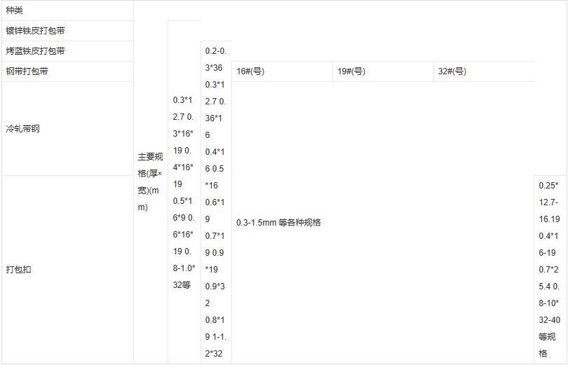Select the 16#(号) column cell
Image resolution: width=568 pixels, height=365 pixels.
[250, 71]
